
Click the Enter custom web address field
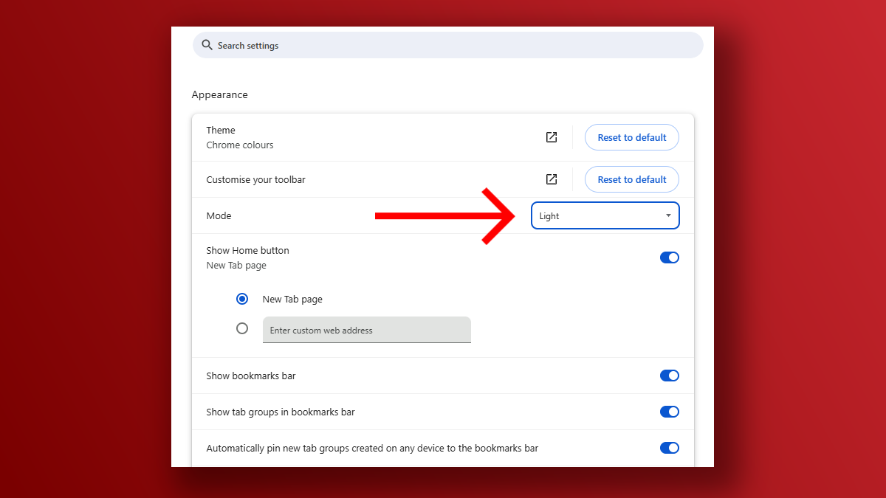[x=366, y=330]
